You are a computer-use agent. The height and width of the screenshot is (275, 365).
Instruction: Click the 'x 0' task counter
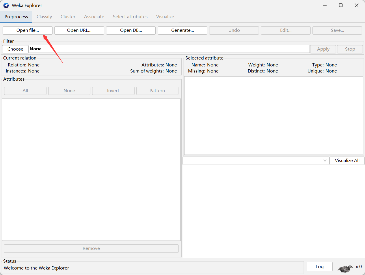(x=359, y=267)
